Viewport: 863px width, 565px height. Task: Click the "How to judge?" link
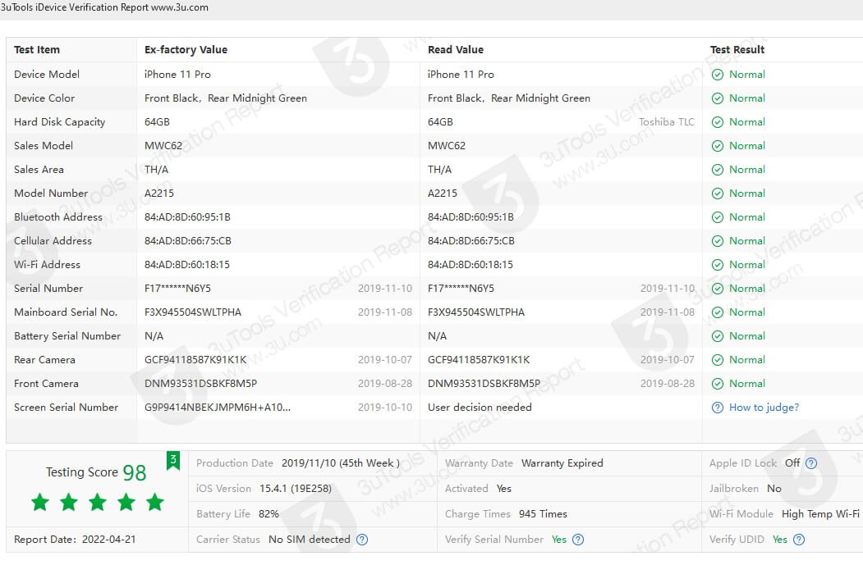(x=764, y=408)
